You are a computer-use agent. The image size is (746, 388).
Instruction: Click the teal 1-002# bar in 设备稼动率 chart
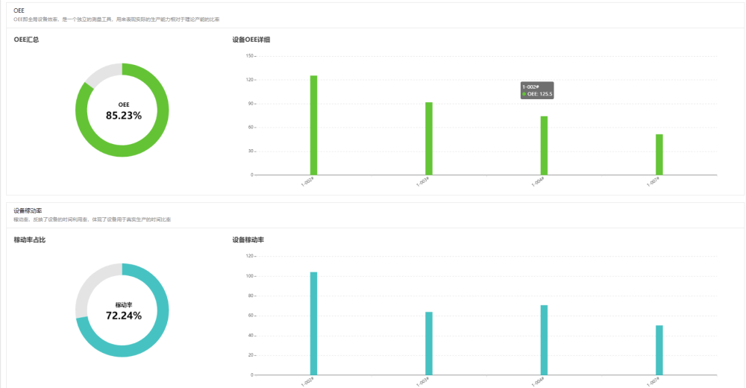click(313, 323)
